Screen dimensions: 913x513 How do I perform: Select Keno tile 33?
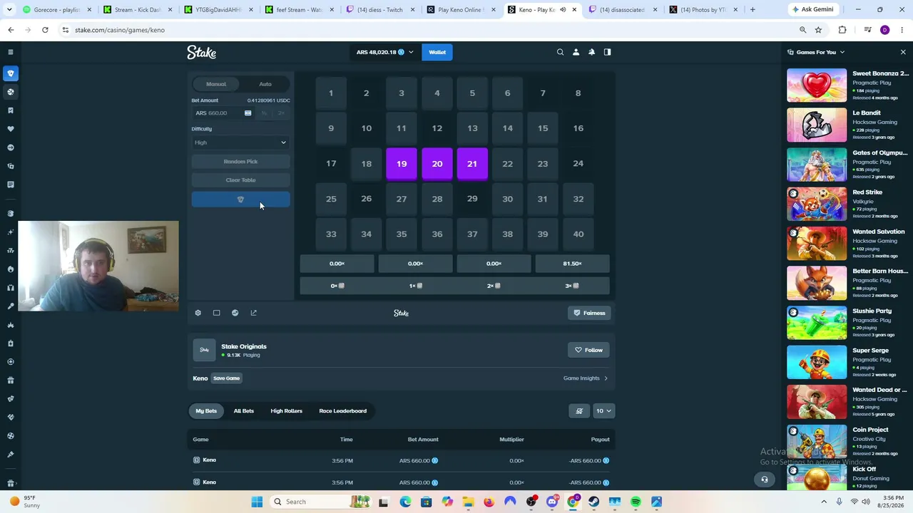pos(331,234)
